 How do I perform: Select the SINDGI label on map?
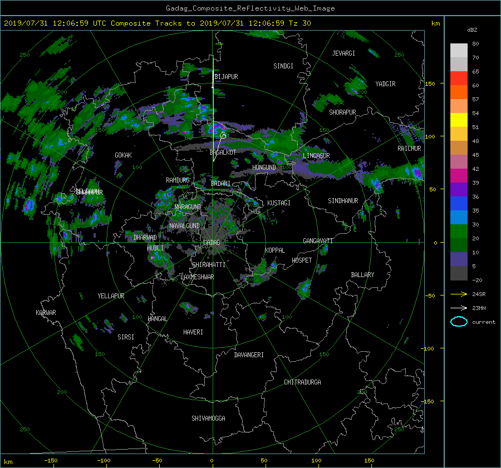coord(283,66)
